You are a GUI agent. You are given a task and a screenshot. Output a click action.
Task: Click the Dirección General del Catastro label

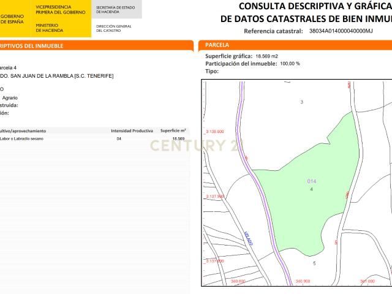113,28
